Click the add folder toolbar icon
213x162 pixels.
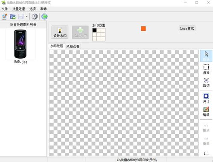coord(13,17)
